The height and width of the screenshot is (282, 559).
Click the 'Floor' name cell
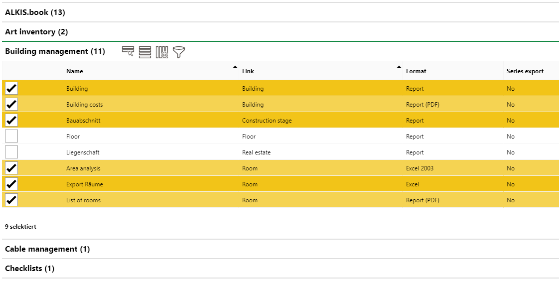pyautogui.click(x=73, y=136)
